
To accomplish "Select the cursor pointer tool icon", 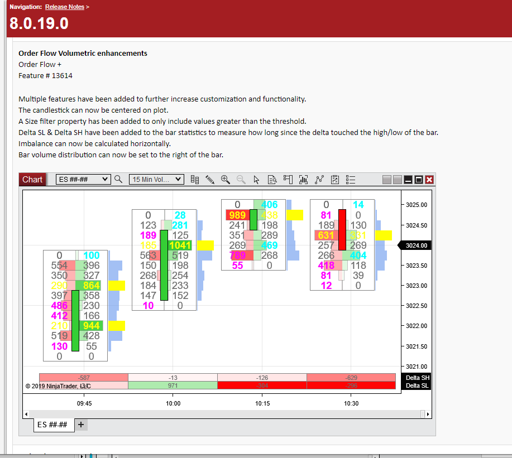I will point(256,180).
